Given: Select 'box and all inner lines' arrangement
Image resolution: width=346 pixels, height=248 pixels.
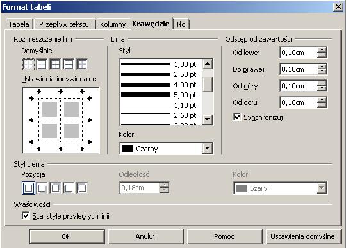Looking at the screenshot, I should point(69,65).
